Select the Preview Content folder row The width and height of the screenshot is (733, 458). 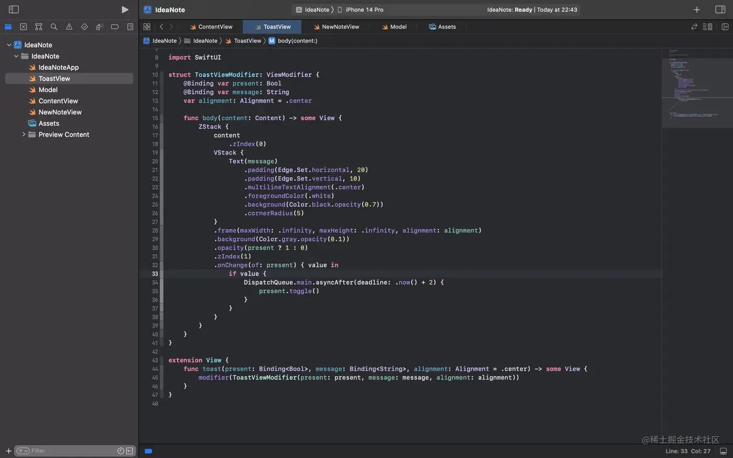[69, 135]
